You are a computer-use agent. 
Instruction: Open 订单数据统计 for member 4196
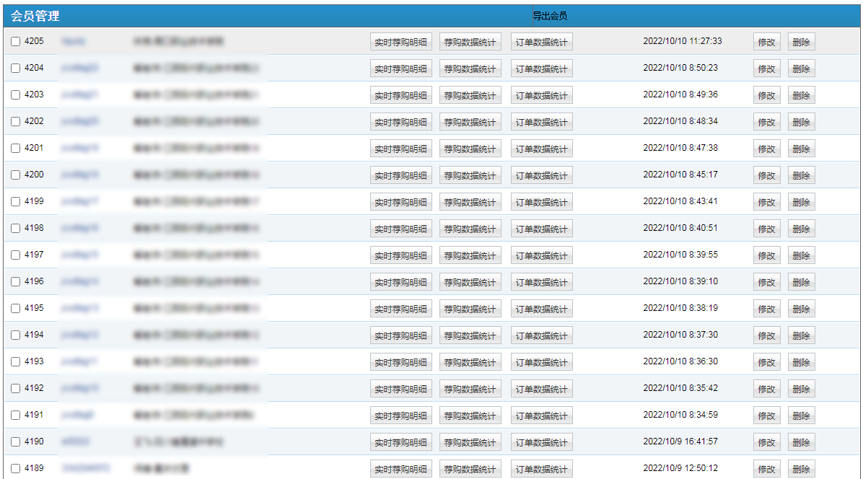[541, 283]
